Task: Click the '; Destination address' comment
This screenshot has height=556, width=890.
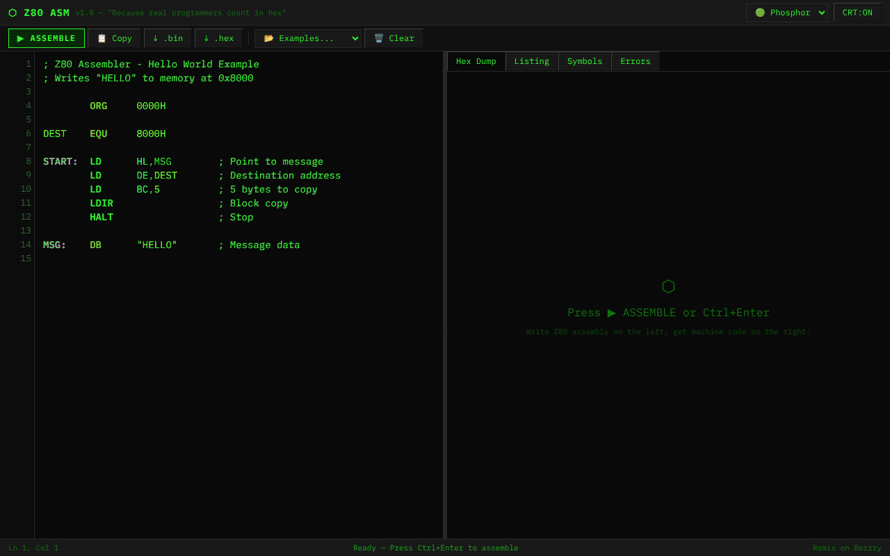Action: (280, 175)
